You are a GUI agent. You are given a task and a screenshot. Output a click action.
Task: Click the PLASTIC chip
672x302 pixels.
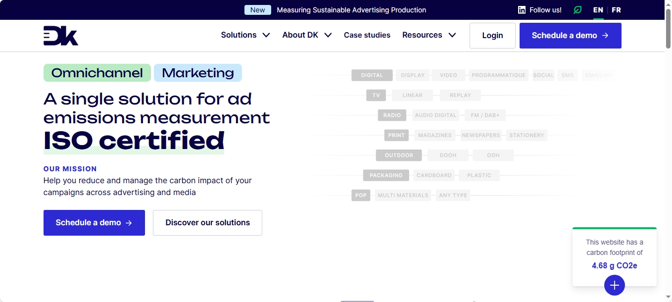coord(479,175)
